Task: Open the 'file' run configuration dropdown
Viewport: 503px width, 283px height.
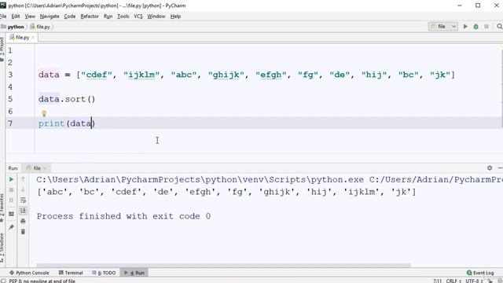Action: coord(443,27)
